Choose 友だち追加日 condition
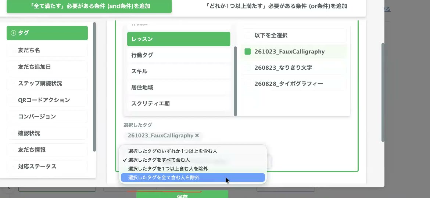430x198 pixels. [47, 67]
